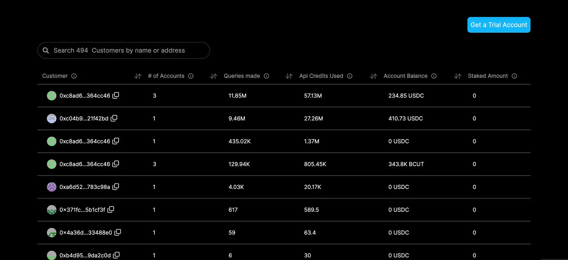Image resolution: width=568 pixels, height=260 pixels.
Task: Copy address 0x4a36d...33488e0
Action: 118,233
